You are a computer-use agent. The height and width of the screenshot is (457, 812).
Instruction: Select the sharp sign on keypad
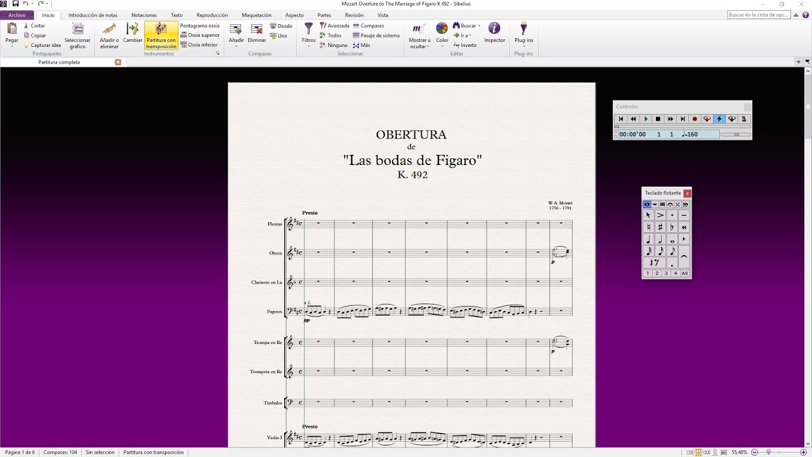660,227
